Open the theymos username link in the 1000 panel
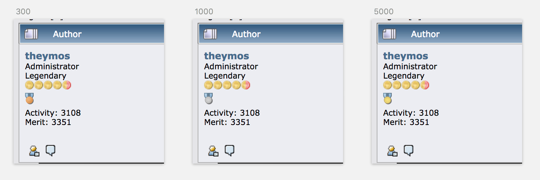Image resolution: width=540 pixels, height=180 pixels. [227, 56]
